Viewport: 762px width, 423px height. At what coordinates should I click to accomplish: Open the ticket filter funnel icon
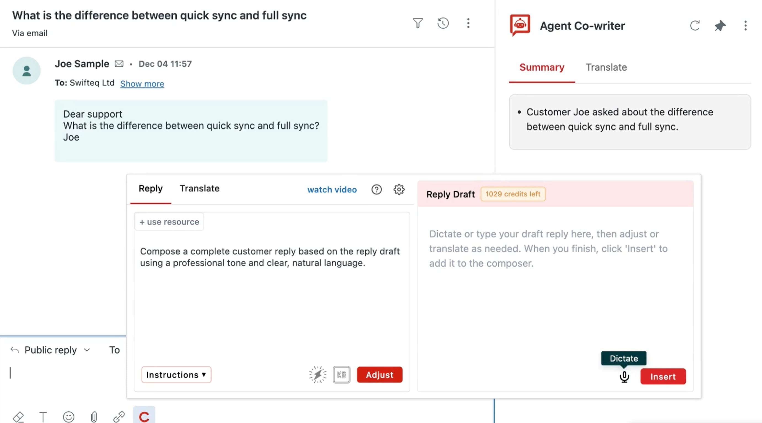(x=418, y=23)
